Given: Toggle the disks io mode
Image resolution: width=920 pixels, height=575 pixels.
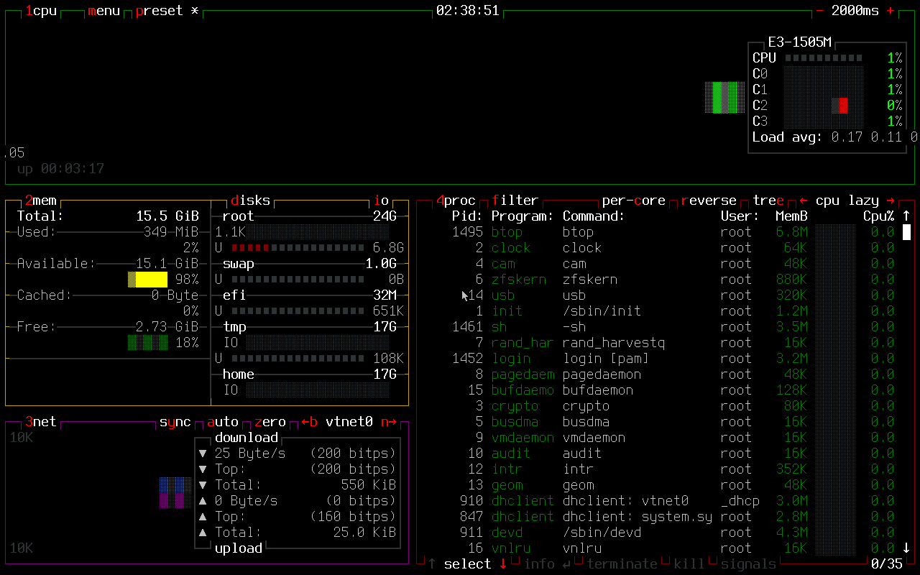Looking at the screenshot, I should pyautogui.click(x=381, y=201).
